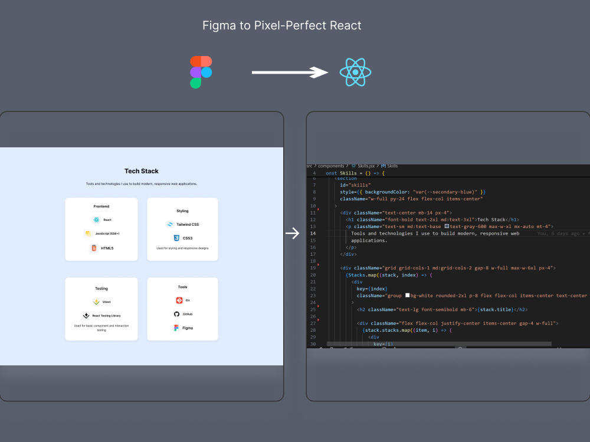
Task: Click the Testing card title
Action: (101, 289)
